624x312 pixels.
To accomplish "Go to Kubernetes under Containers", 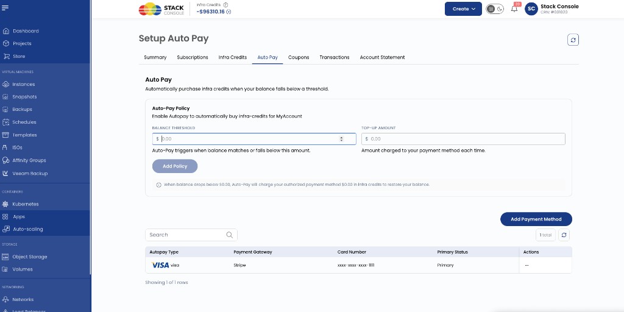I will (26, 204).
